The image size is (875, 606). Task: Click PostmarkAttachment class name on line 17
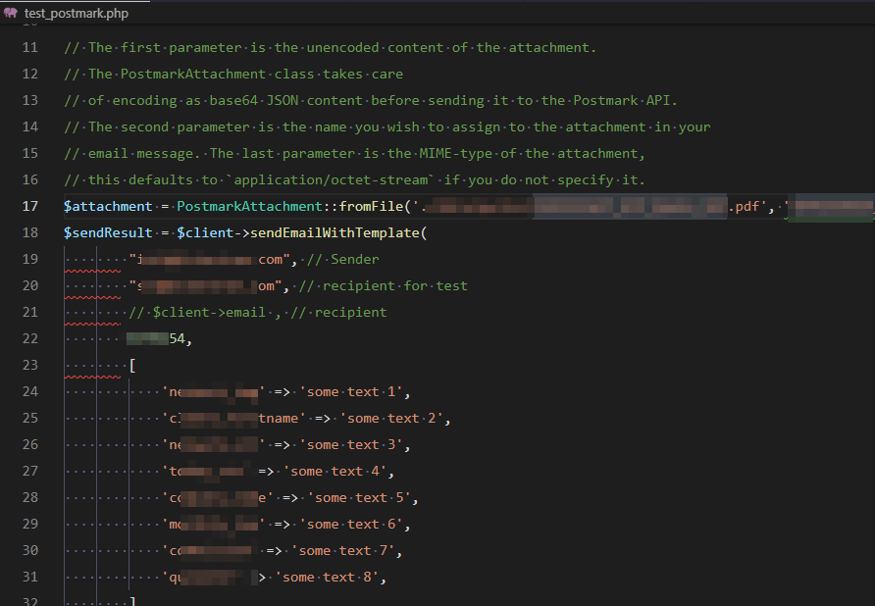coord(249,206)
